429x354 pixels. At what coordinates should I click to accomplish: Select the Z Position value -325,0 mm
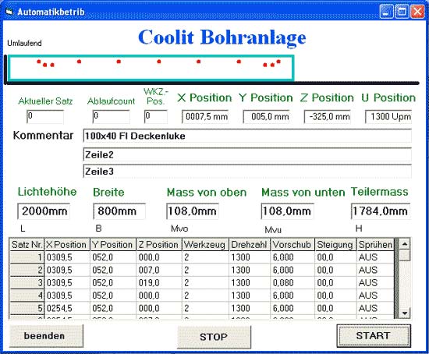[x=328, y=117]
